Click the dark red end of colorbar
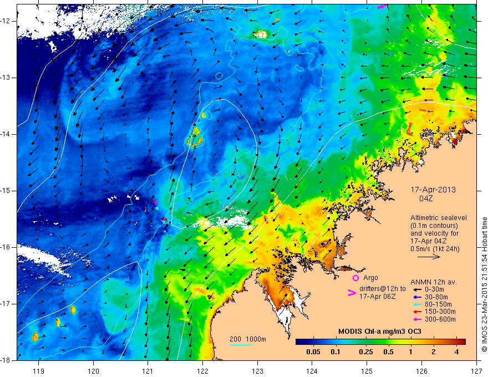Image resolution: width=488 pixels, height=377 pixels. click(463, 342)
